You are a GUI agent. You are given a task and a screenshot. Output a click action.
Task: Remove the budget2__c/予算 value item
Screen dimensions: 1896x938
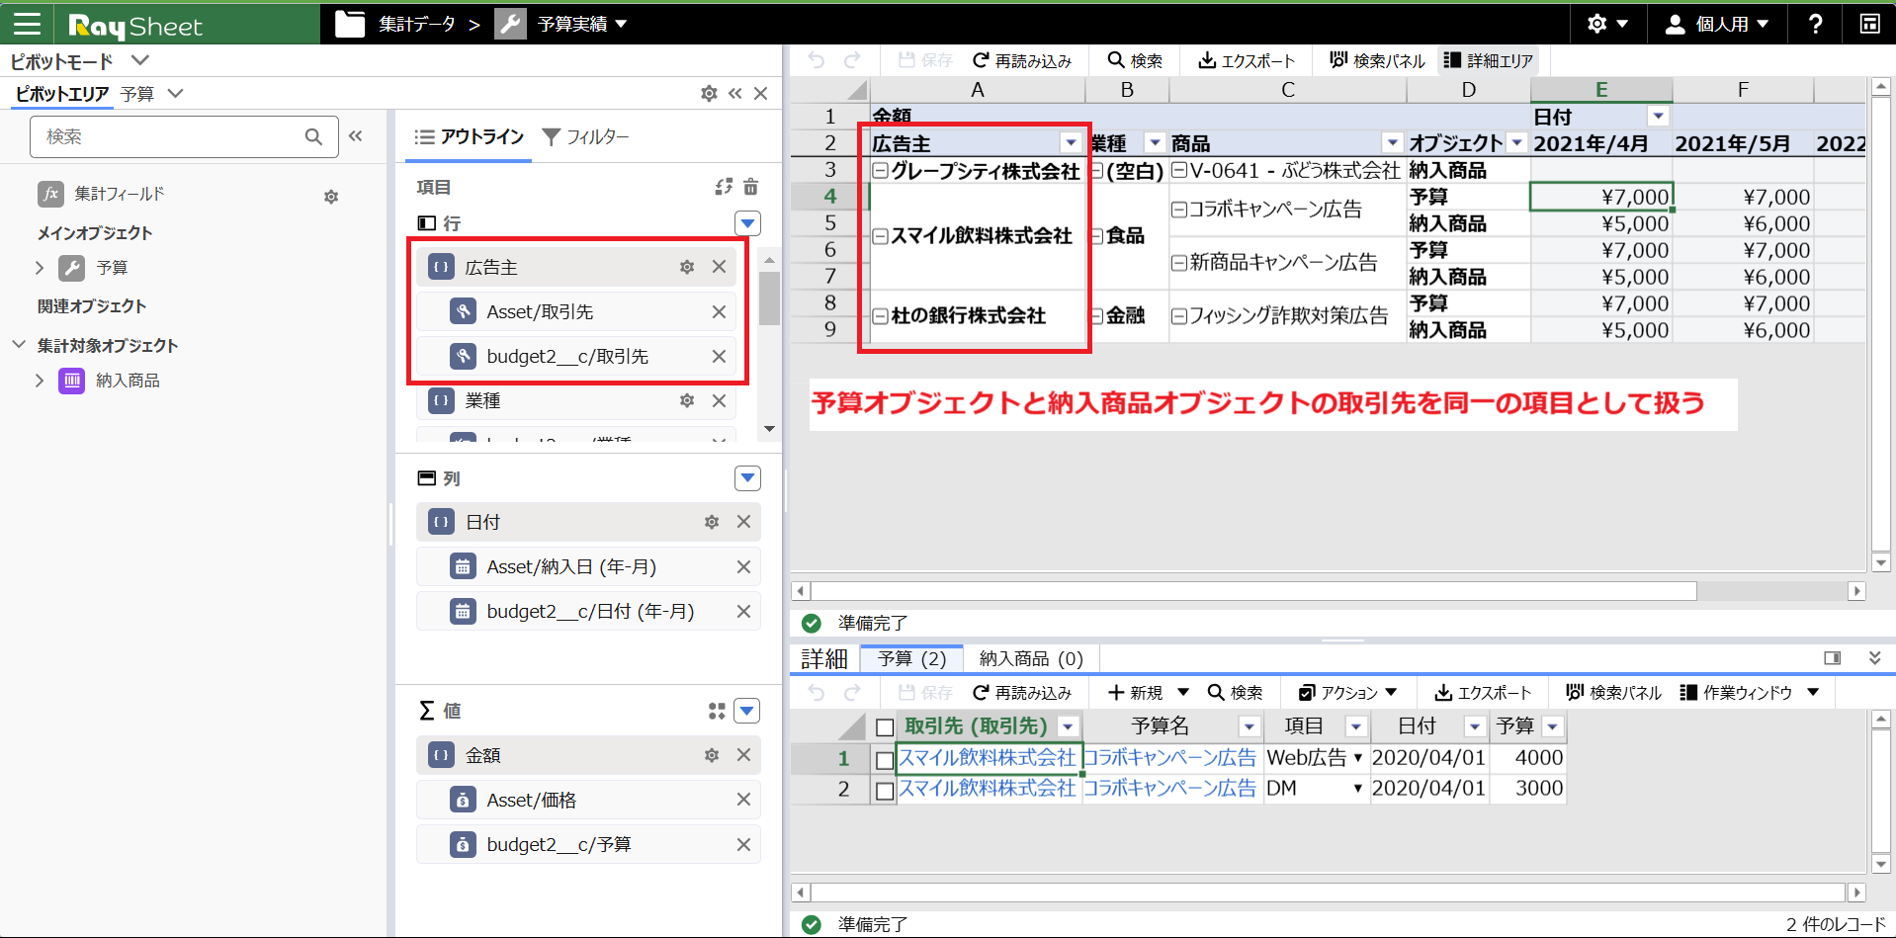(x=743, y=845)
